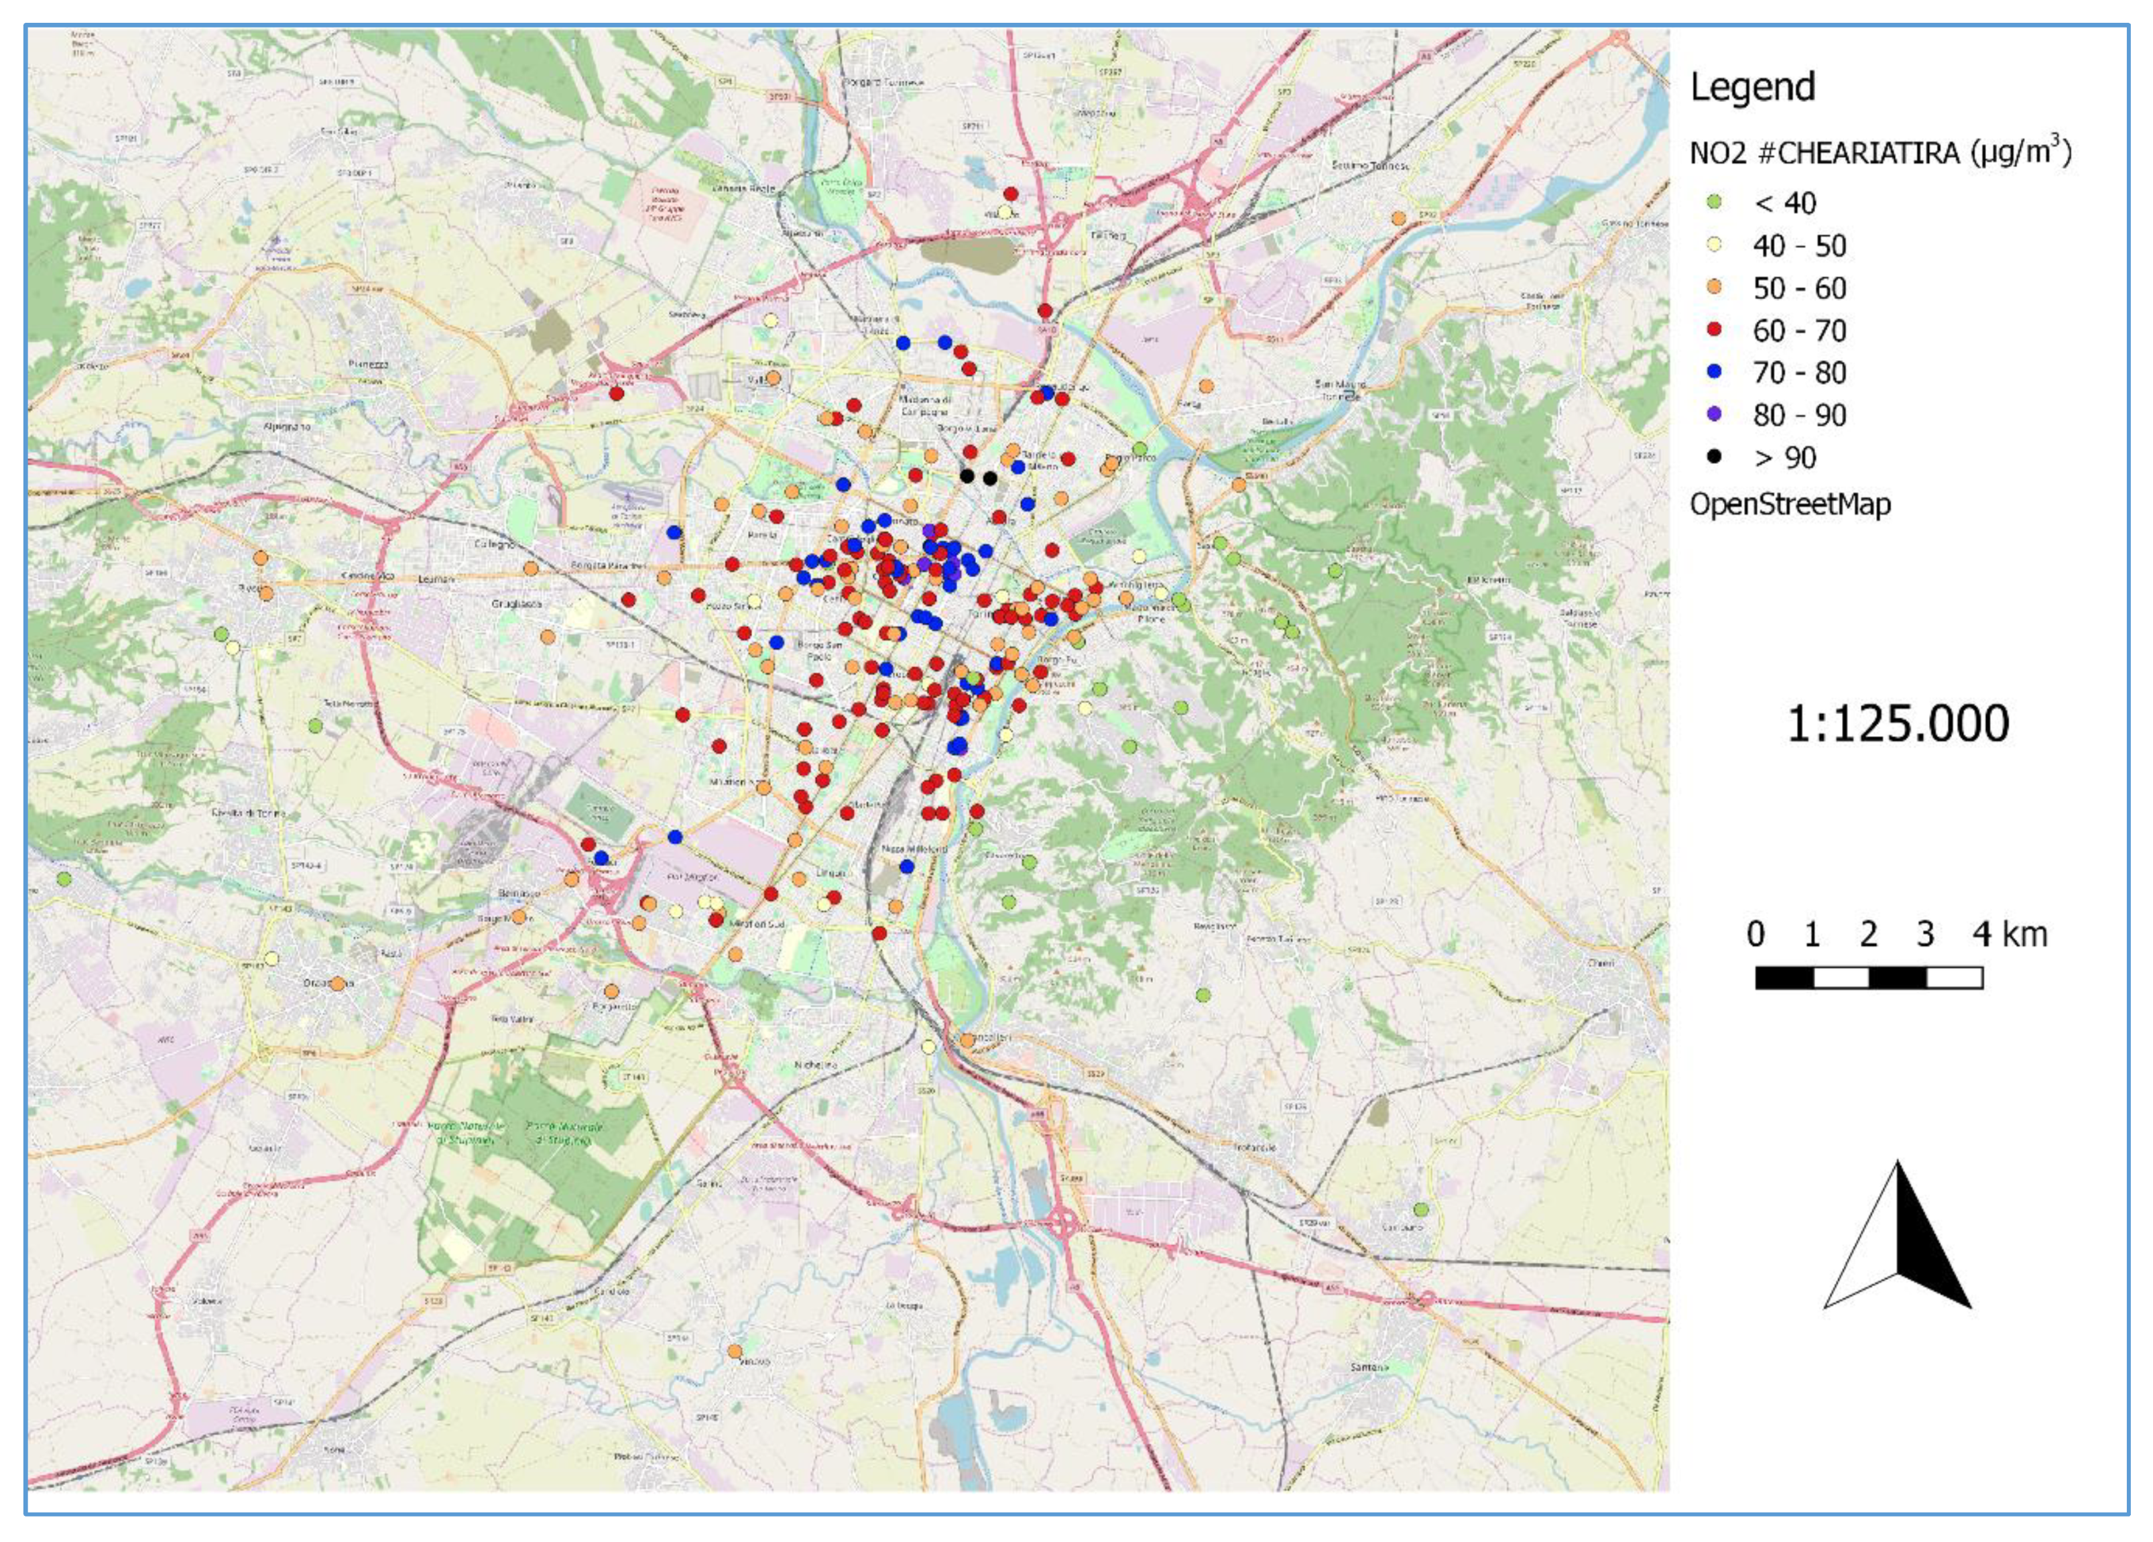The image size is (2153, 1542).
Task: Click the black greater-than-90 legend dot
Action: pyautogui.click(x=1715, y=457)
